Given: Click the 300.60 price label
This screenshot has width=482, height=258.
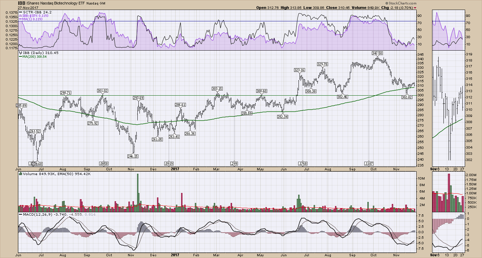Looking at the screenshot, I should click(x=262, y=91).
